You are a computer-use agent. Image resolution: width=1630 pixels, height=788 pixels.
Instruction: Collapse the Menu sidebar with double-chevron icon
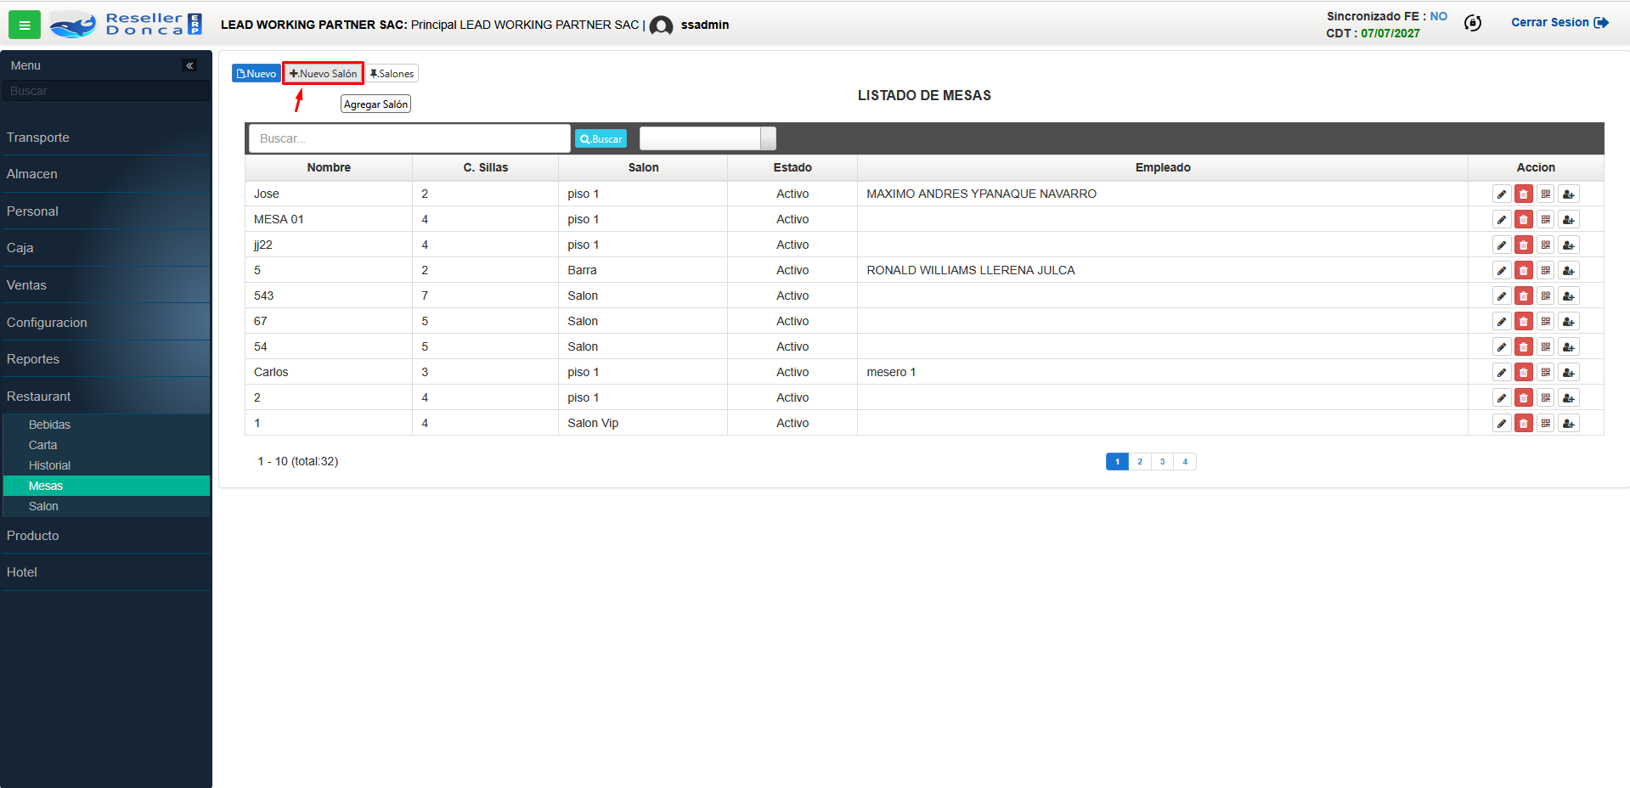189,65
